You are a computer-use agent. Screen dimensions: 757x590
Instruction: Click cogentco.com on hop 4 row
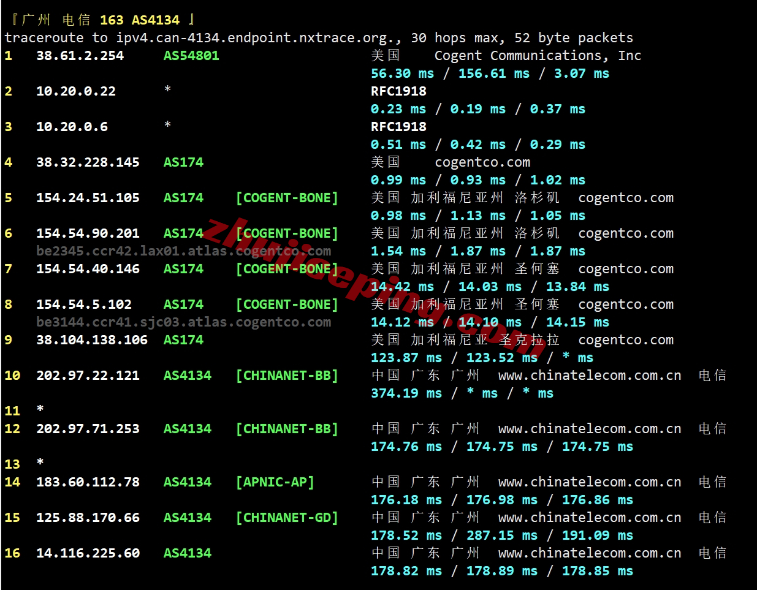click(x=482, y=162)
